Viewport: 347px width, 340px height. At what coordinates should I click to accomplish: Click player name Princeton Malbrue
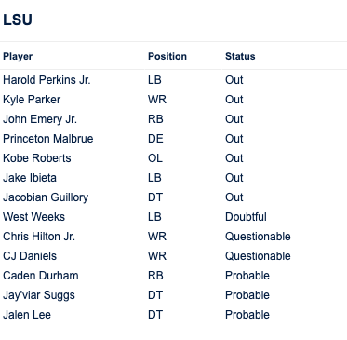(x=48, y=139)
